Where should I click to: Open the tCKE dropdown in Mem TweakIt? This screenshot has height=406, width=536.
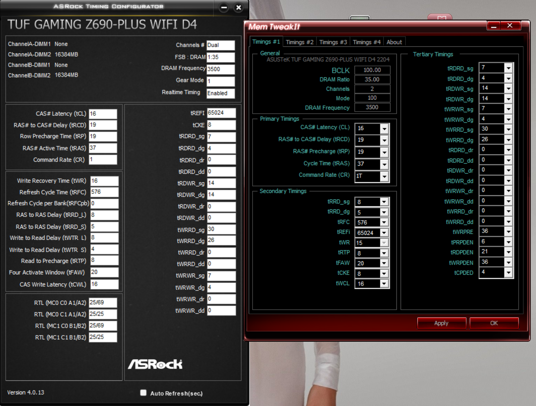pos(384,274)
